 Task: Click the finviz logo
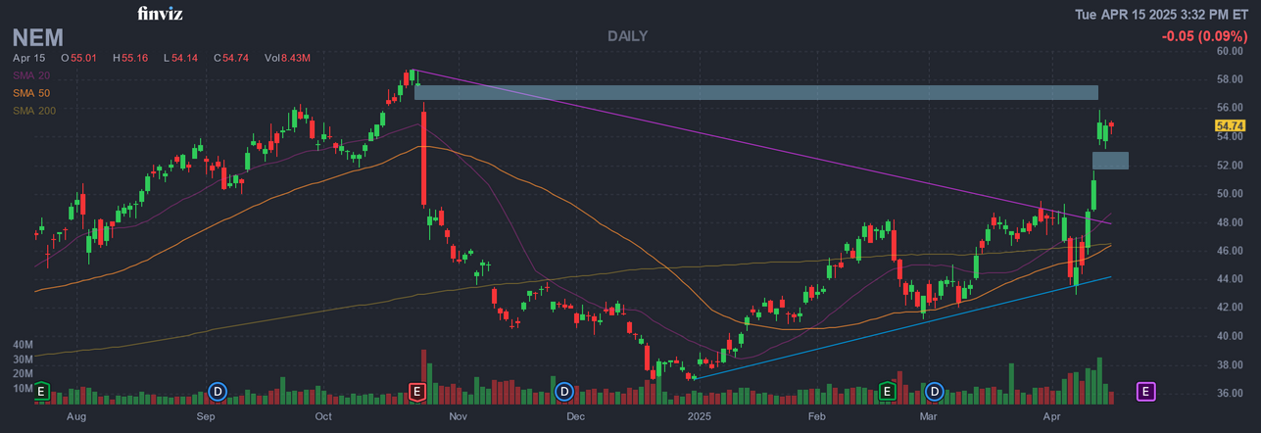point(160,14)
